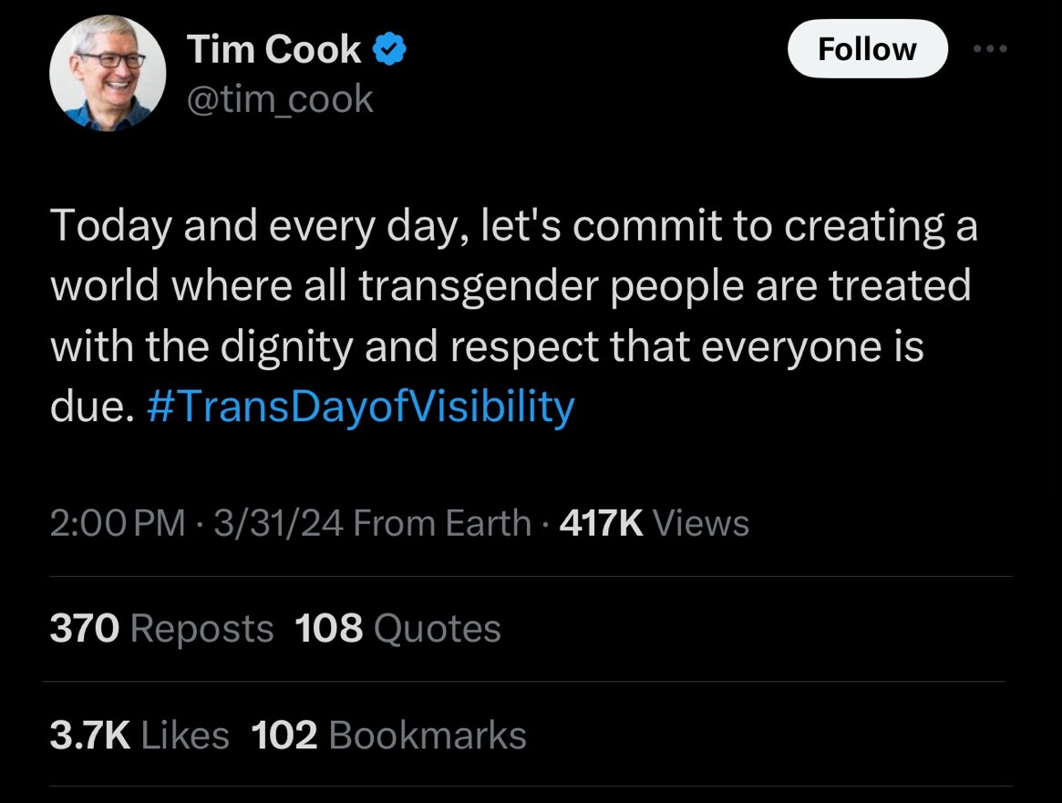Click the 3/31/24 post date
Image resolution: width=1062 pixels, height=803 pixels.
277,523
